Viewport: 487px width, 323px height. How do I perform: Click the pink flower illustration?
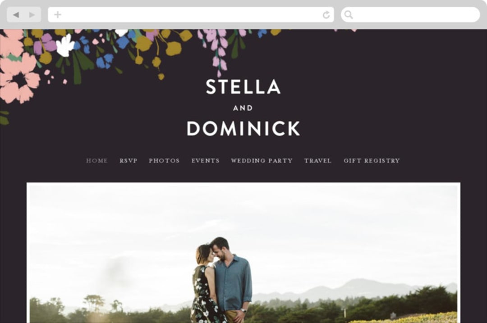point(18,77)
